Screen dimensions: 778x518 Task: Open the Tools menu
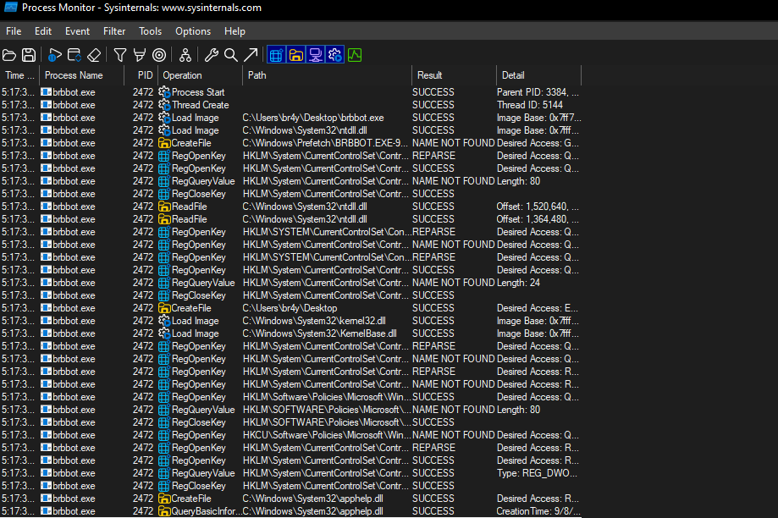click(151, 31)
